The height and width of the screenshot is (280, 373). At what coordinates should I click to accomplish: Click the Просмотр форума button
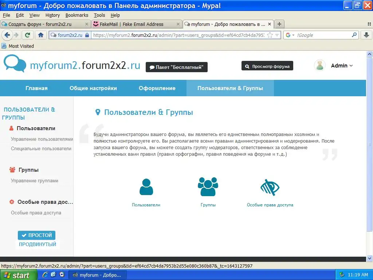[x=267, y=66]
